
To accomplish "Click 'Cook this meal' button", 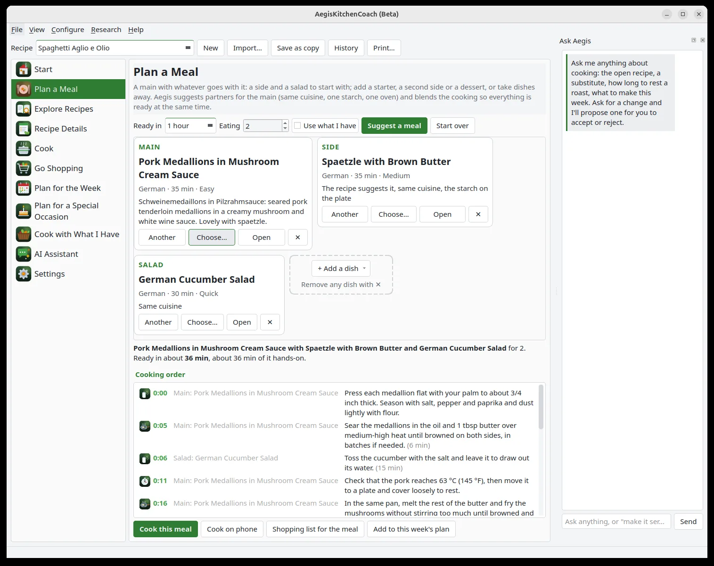I will (x=165, y=529).
